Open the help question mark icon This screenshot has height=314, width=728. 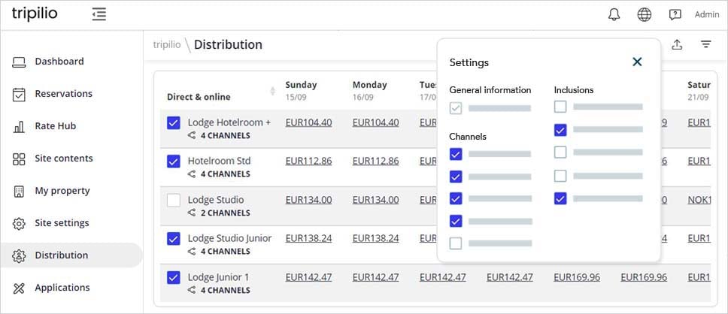click(675, 14)
